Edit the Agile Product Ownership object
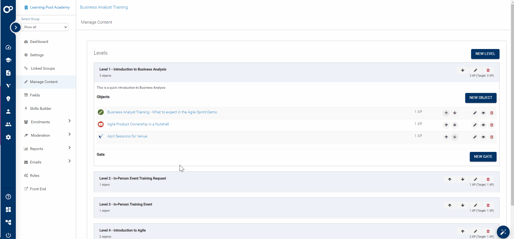Screen dimensions: 514x239 (x=475, y=125)
